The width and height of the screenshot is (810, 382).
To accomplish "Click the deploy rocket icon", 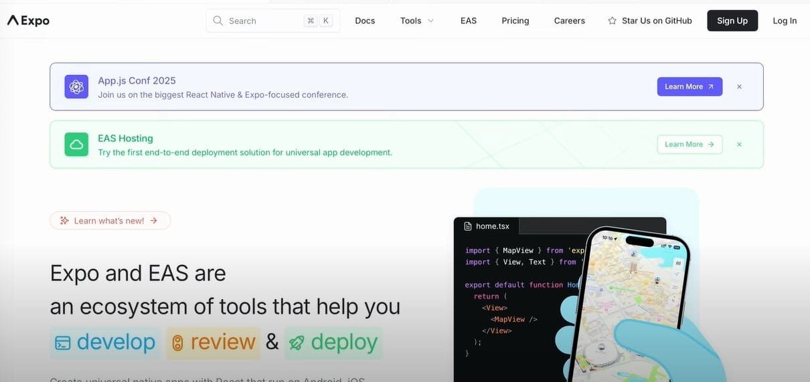I will pyautogui.click(x=296, y=343).
